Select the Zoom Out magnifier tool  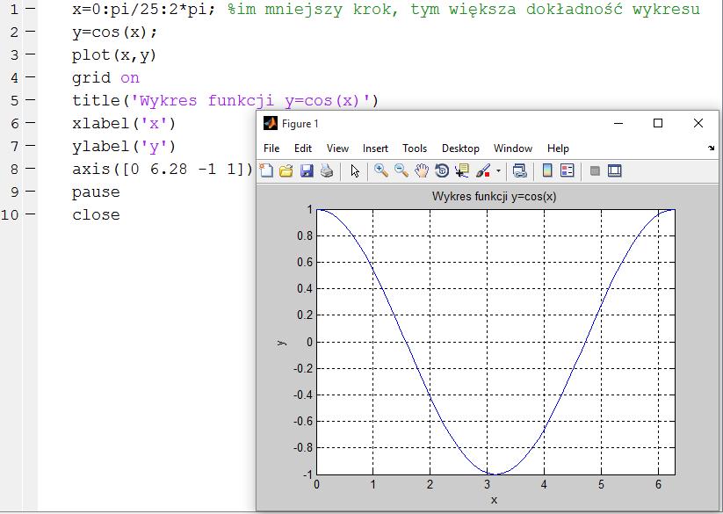click(x=401, y=171)
